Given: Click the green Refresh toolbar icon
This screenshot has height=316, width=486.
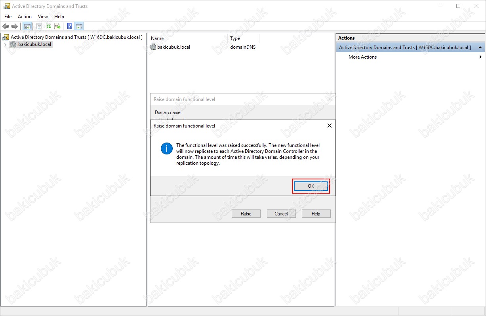Looking at the screenshot, I should [48, 26].
